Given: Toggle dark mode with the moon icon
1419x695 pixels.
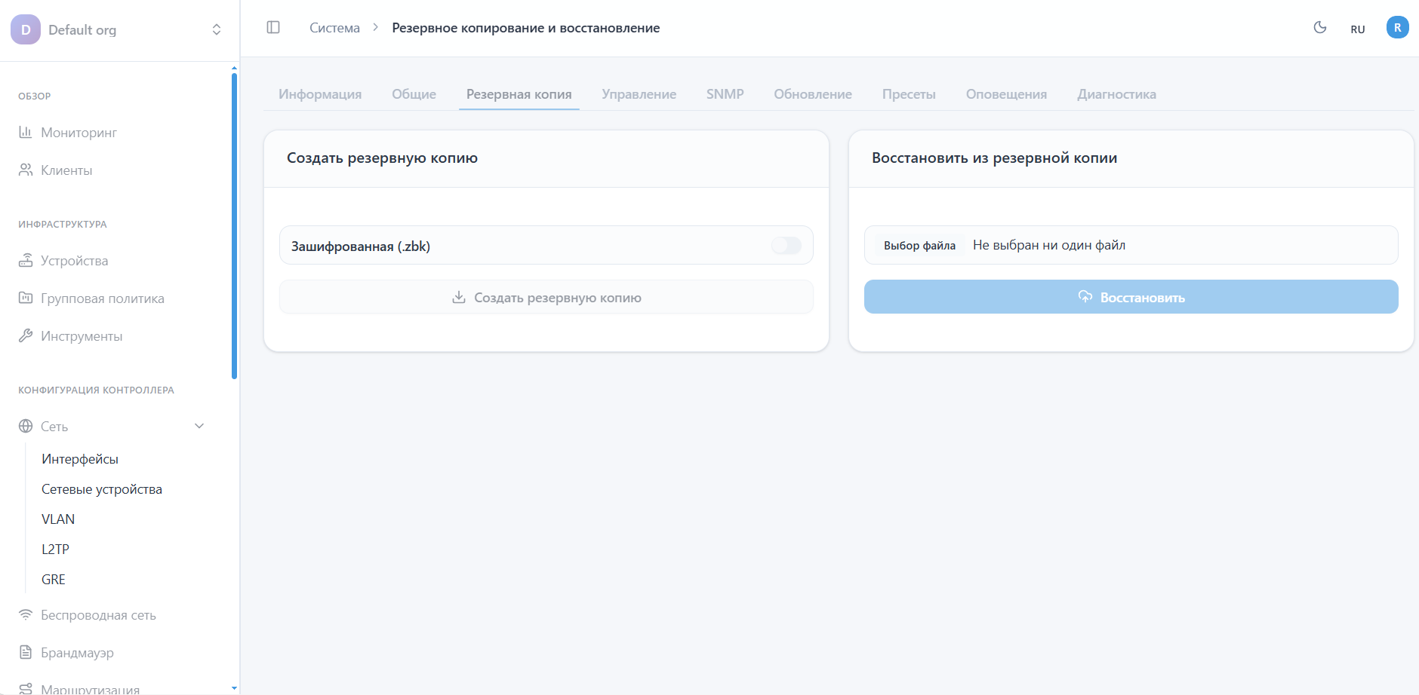Looking at the screenshot, I should point(1319,27).
